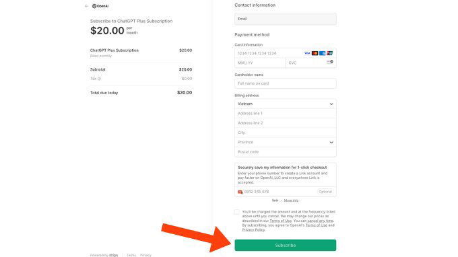Screen dimensions: 458x257
Task: Click the back arrow beside OpenAI logo
Action: [x=86, y=6]
